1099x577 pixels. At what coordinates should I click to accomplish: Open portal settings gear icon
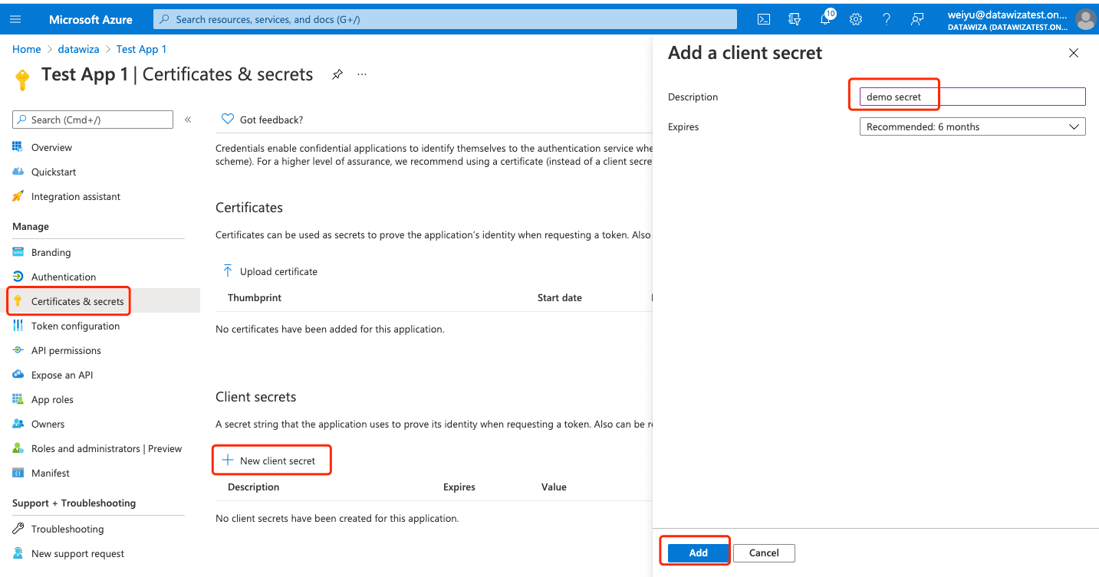856,19
